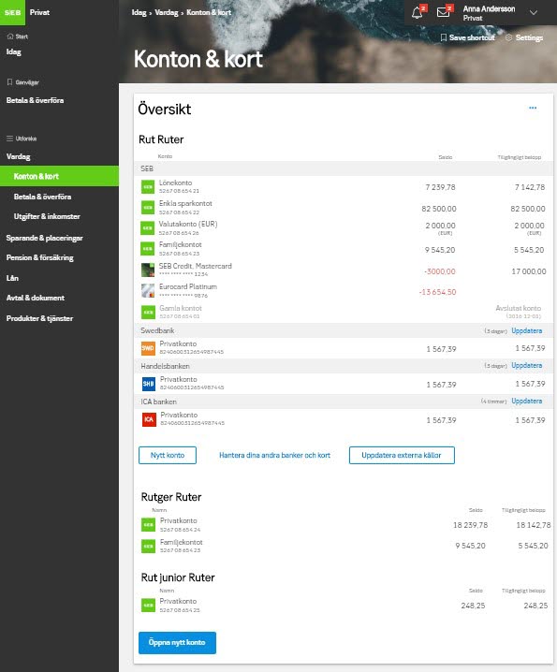Image resolution: width=557 pixels, height=672 pixels.
Task: Click the Eurocard Platinum name
Action: 188,286
